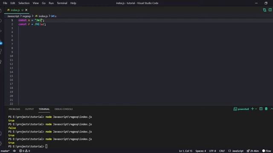
Task: Open changes compare icon in editor toolbar
Action: (264, 10)
